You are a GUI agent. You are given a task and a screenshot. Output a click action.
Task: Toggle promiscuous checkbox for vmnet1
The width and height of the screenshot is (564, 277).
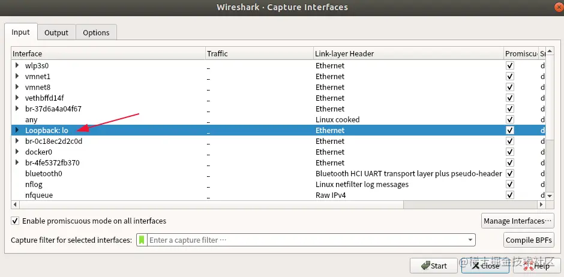click(509, 77)
